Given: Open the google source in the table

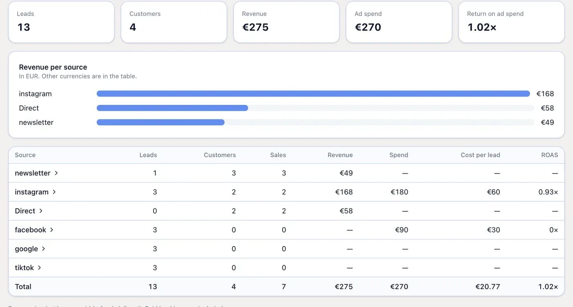Looking at the screenshot, I should coord(26,249).
